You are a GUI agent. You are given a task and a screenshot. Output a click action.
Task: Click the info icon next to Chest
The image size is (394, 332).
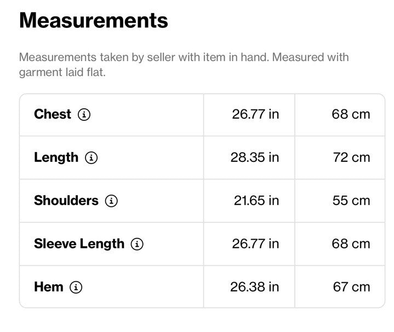click(x=84, y=115)
